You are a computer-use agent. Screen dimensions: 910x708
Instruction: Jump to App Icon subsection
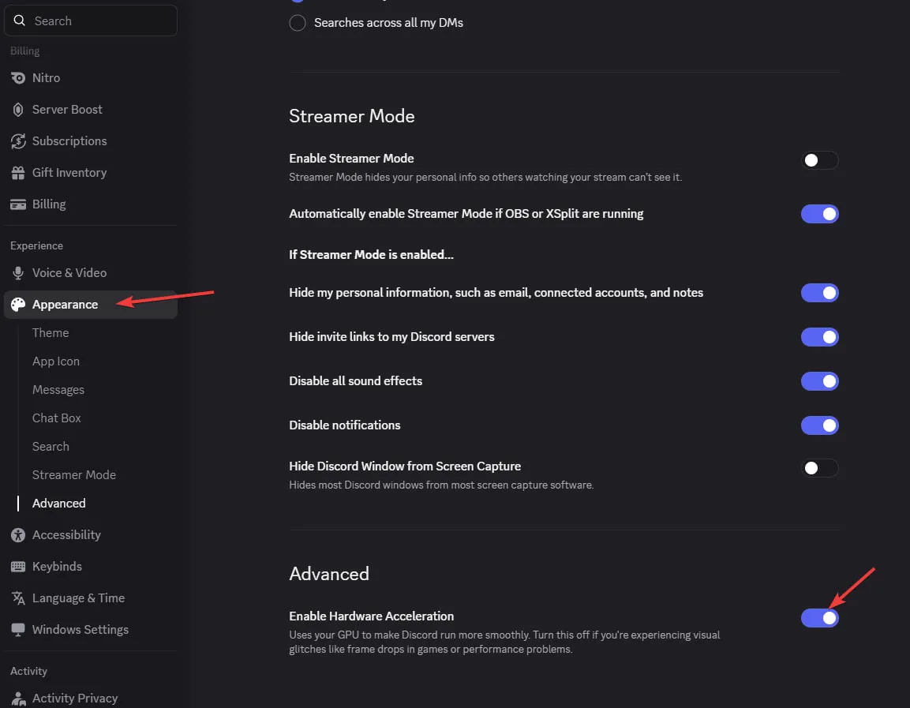(56, 361)
